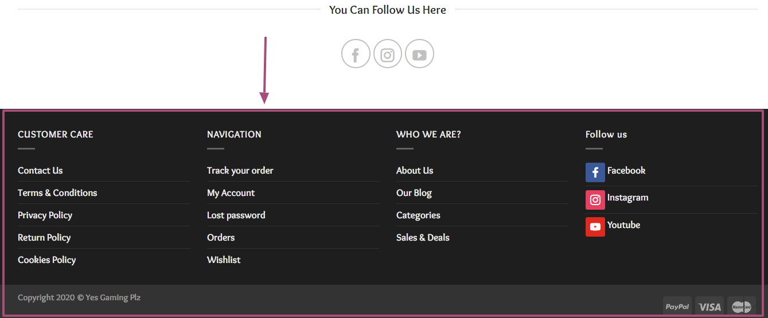The image size is (768, 318).
Task: Visit the About Us page
Action: (x=415, y=171)
